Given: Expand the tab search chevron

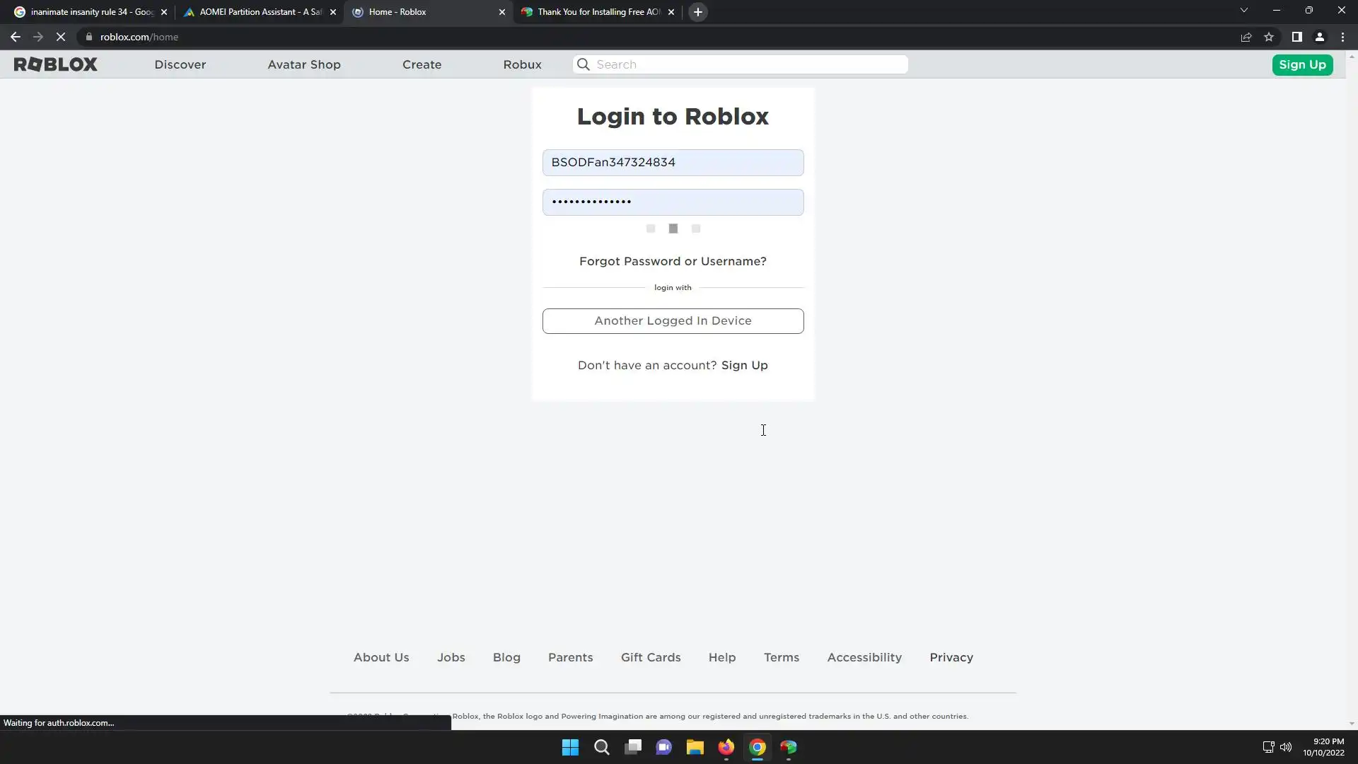Looking at the screenshot, I should (x=1243, y=11).
